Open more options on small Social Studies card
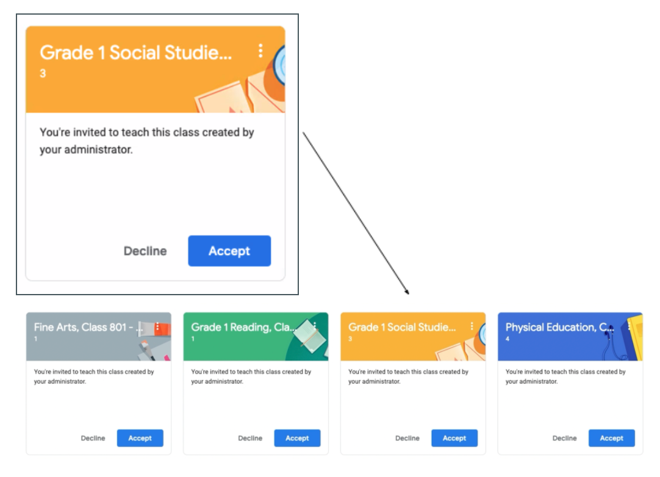The height and width of the screenshot is (477, 660). (472, 328)
